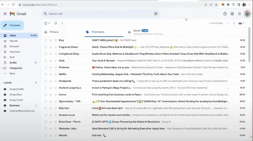Open the Netflix Coming Wednesday email

coord(144,74)
